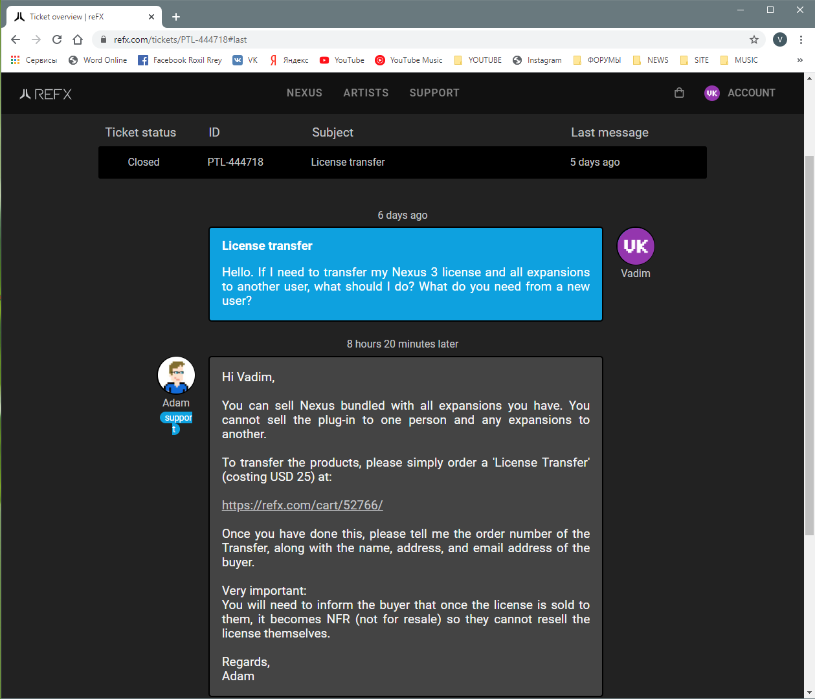Viewport: 815px width, 699px height.
Task: Expand the MUSIC bookmarks folder
Action: [739, 60]
